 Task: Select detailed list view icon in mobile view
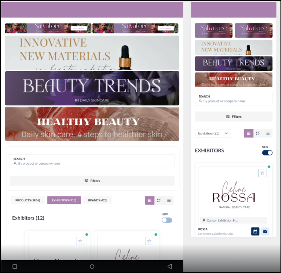coord(258,133)
